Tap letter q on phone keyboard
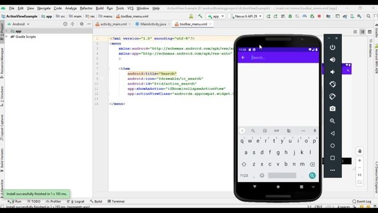This screenshot has height=213, width=378. coord(242,141)
